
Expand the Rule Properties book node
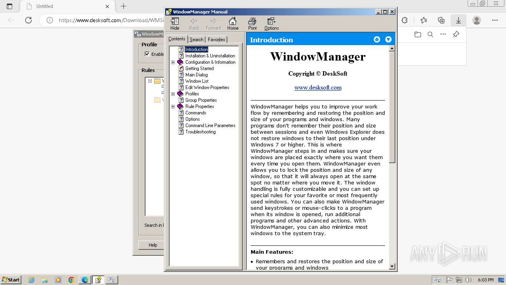click(173, 106)
